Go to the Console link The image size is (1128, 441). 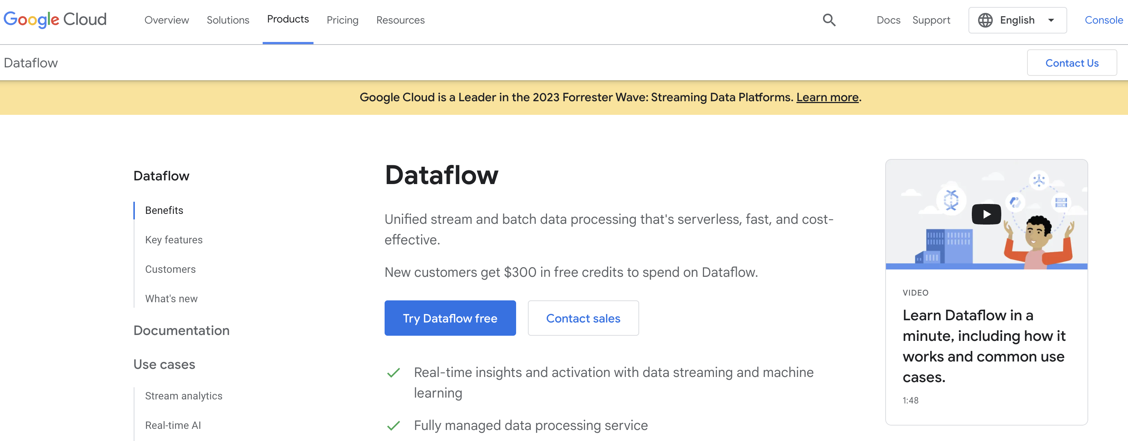tap(1103, 20)
